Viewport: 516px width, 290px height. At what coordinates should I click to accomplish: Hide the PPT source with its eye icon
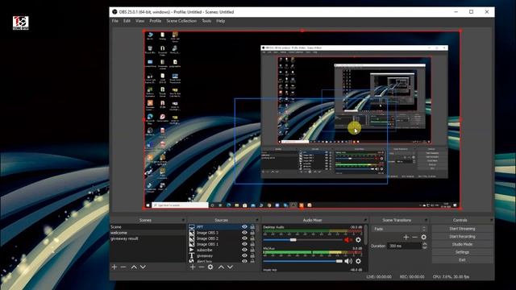[244, 227]
